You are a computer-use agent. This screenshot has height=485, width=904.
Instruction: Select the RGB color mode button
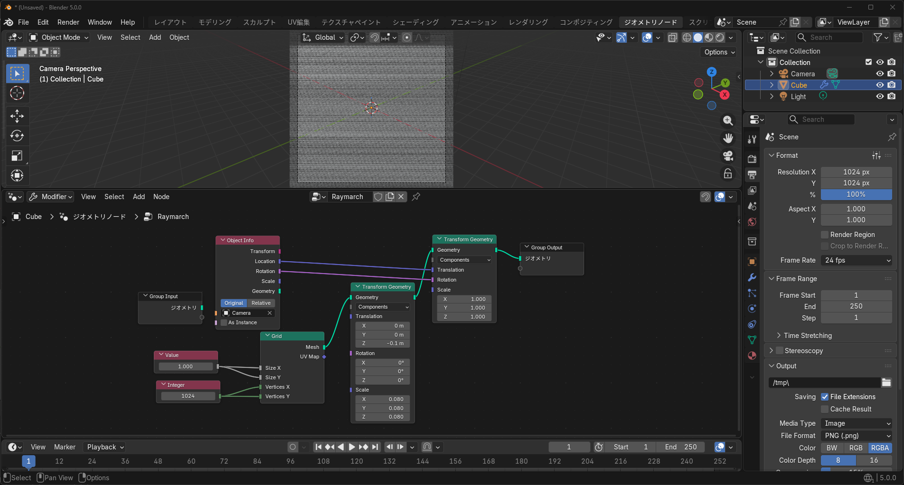click(x=856, y=448)
